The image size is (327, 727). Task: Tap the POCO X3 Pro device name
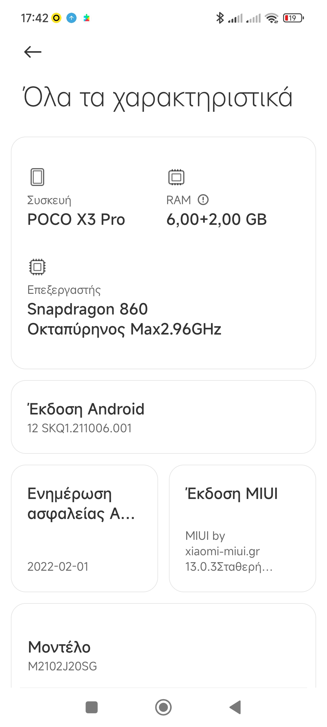pyautogui.click(x=76, y=219)
